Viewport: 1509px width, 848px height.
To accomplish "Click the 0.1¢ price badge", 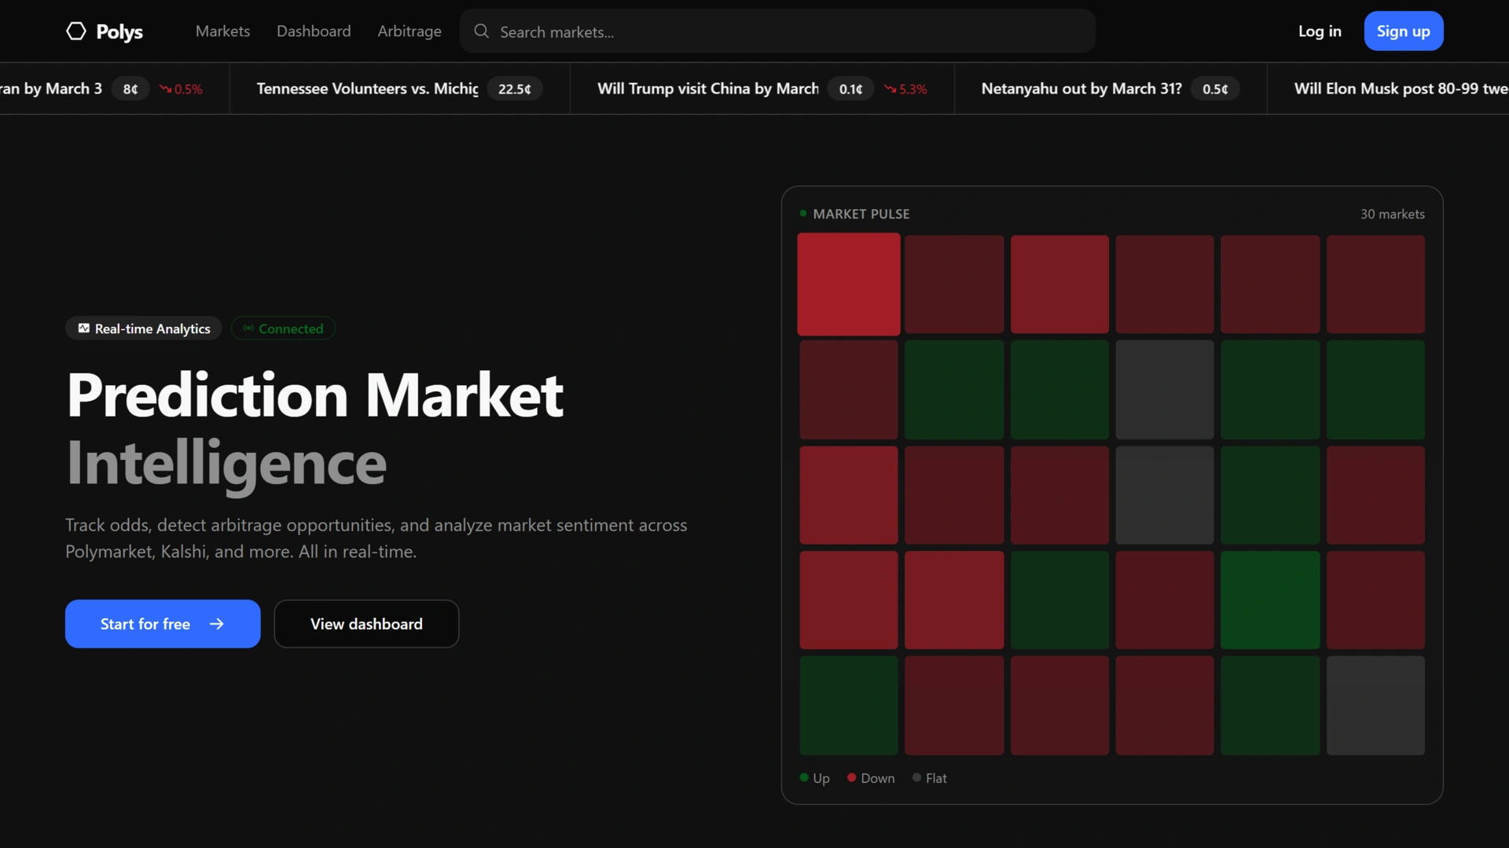I will [850, 89].
